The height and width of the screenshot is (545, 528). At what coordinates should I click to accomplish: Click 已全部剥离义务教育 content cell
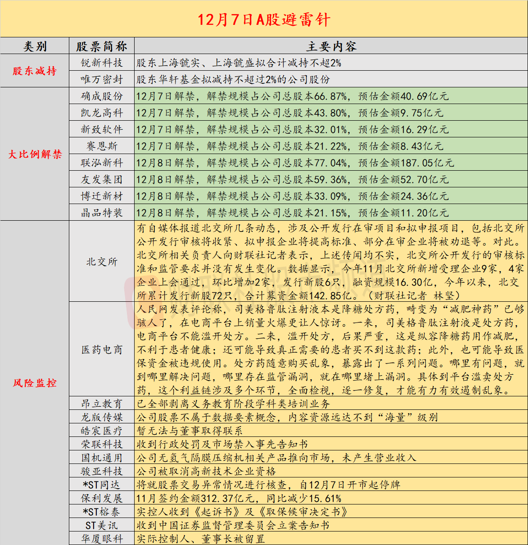(x=331, y=404)
